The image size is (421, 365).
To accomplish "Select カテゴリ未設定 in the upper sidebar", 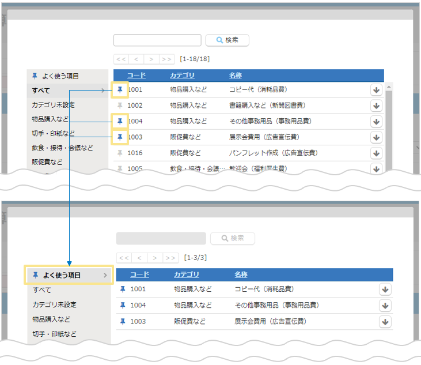I will tap(53, 105).
